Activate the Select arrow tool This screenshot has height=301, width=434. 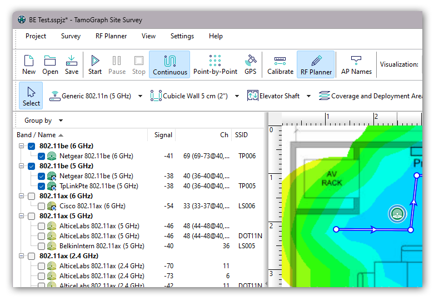(31, 96)
